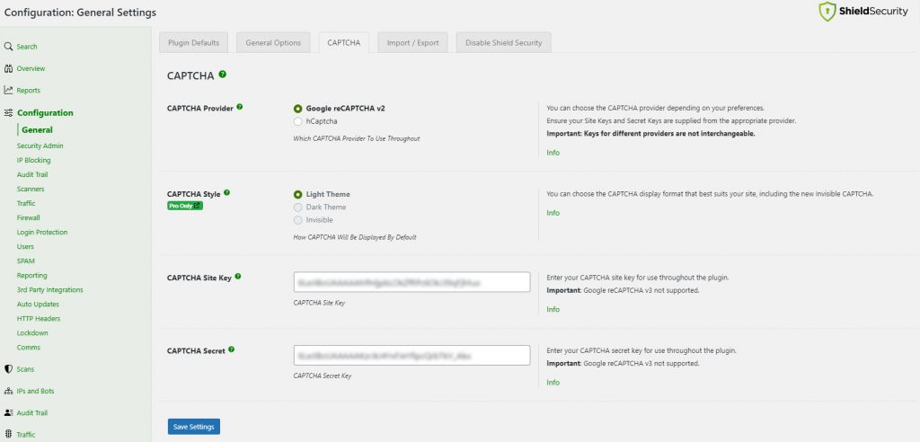Click the CAPTCHA Secret input field

click(x=411, y=355)
